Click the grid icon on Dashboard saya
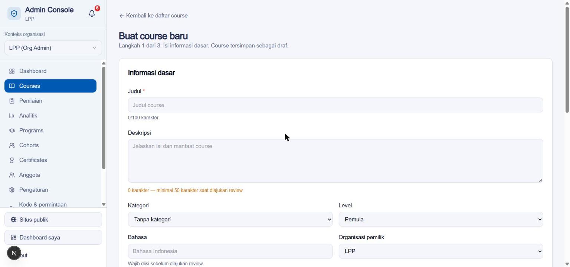Screen dimensions: 570x267 (x=14, y=237)
